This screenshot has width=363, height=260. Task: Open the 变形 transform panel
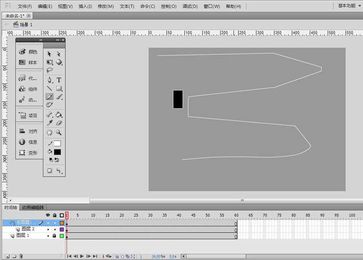click(x=28, y=153)
